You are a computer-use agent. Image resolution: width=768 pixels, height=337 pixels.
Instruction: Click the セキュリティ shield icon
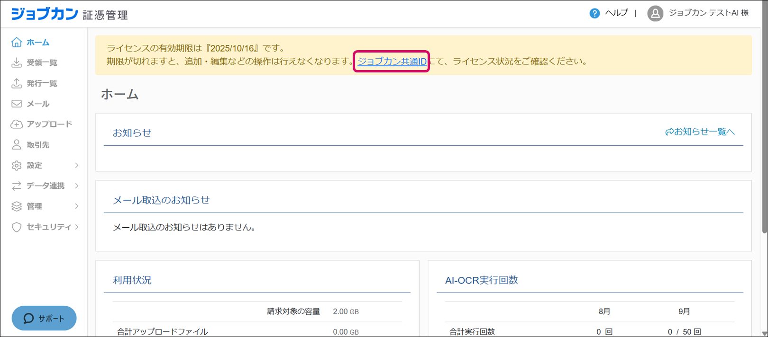17,227
